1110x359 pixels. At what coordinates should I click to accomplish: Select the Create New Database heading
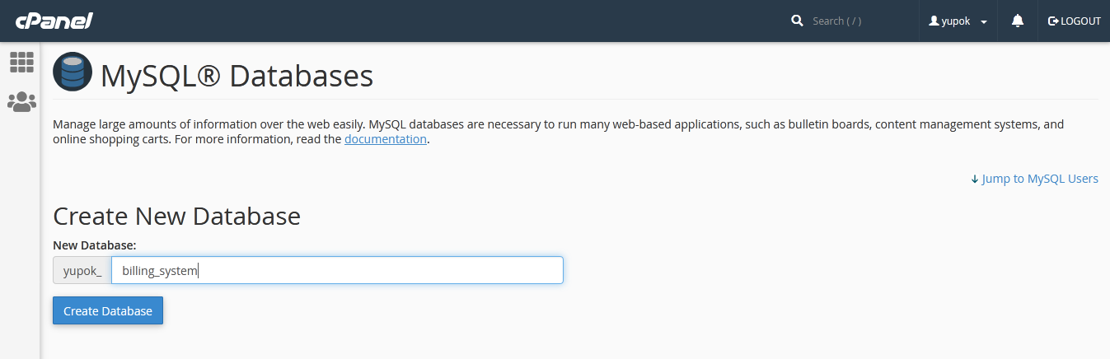pyautogui.click(x=176, y=217)
